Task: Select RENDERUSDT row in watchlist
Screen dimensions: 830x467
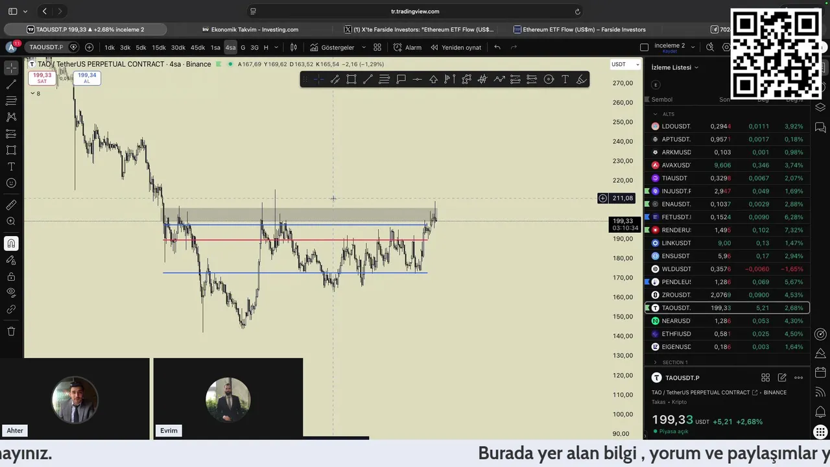Action: coord(727,230)
